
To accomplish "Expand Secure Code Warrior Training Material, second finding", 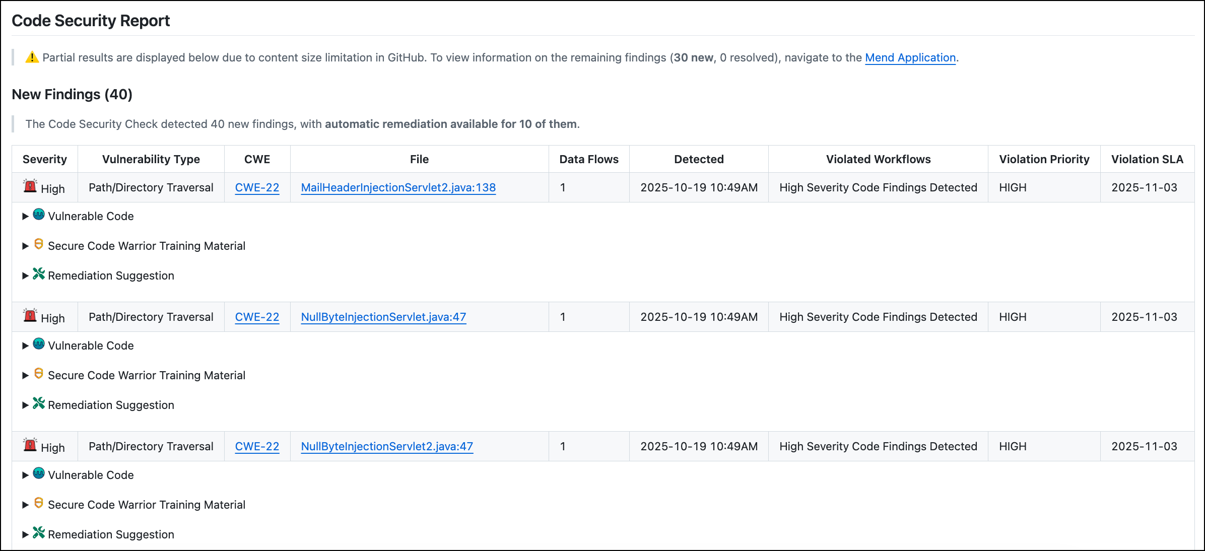I will (146, 376).
